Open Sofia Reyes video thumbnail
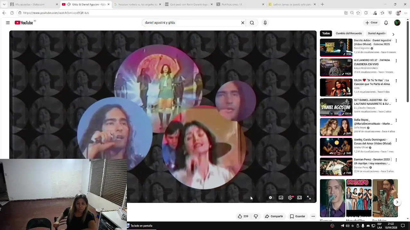The width and height of the screenshot is (410, 230). point(336,127)
